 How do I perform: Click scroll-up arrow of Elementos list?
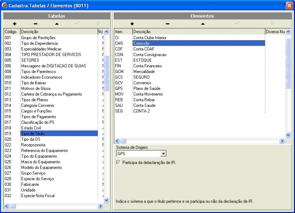(x=288, y=32)
